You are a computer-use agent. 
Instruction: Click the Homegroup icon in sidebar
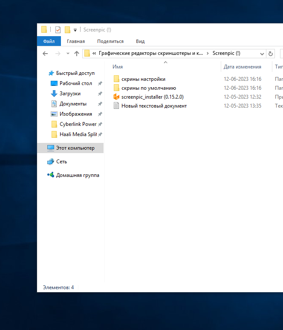click(x=51, y=175)
